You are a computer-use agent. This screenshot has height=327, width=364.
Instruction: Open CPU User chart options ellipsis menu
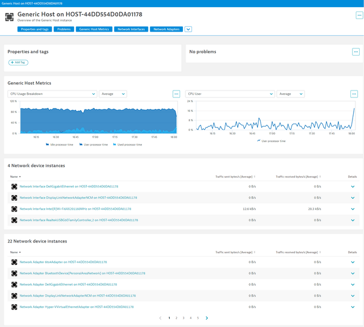tap(354, 94)
